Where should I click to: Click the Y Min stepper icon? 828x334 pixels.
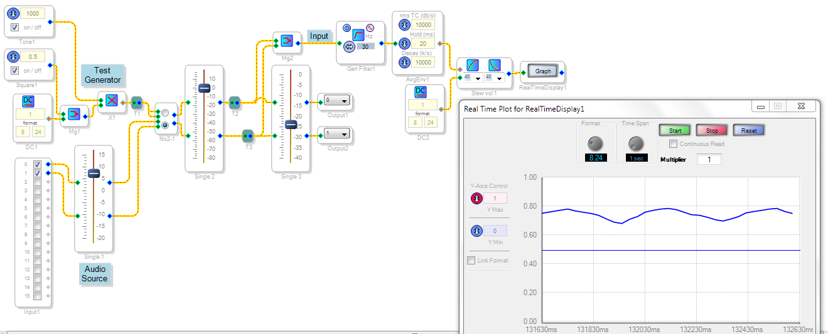[476, 231]
